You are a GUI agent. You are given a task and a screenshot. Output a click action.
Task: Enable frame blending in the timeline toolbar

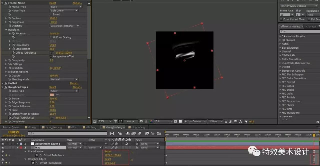pos(133,133)
